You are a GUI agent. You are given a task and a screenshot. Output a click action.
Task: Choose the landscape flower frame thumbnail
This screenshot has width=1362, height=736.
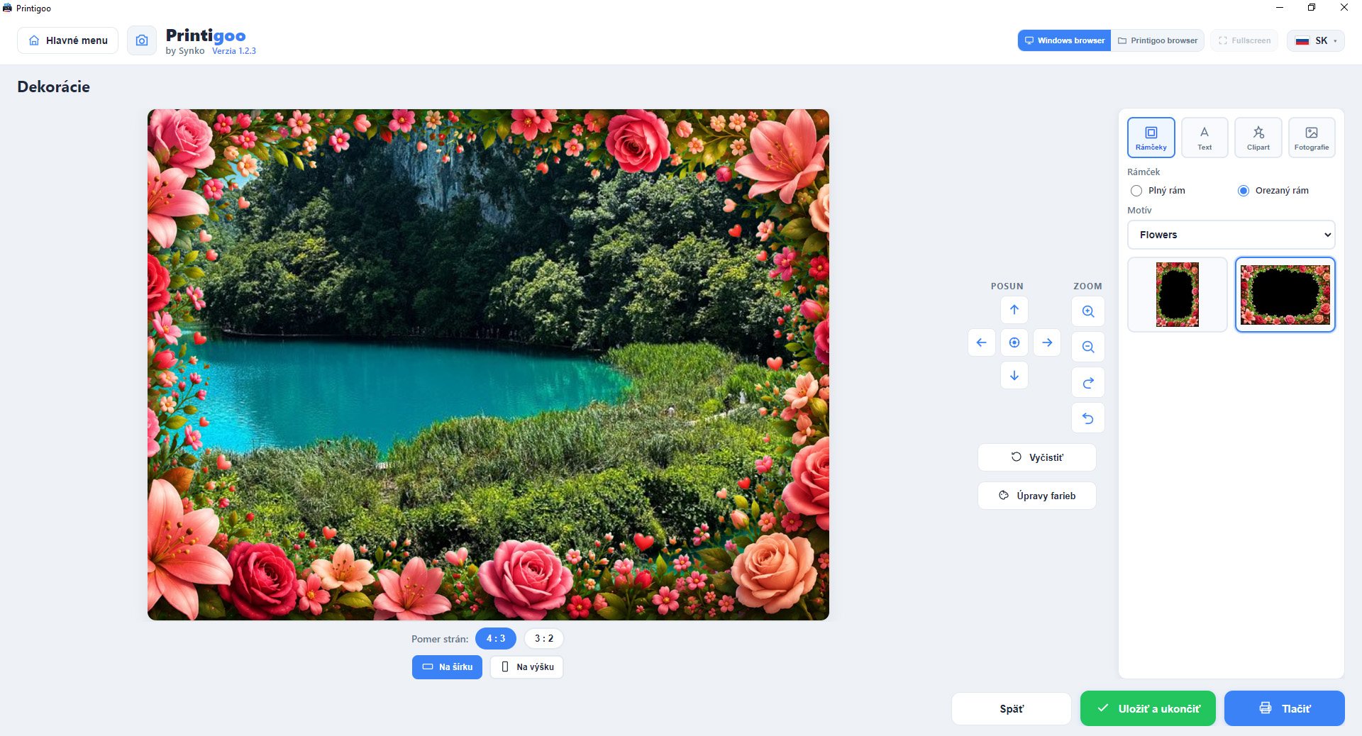(x=1285, y=294)
